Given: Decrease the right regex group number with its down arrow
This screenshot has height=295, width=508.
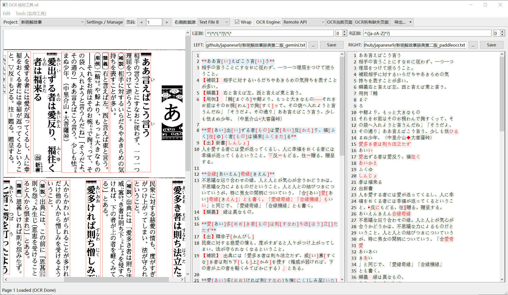Looking at the screenshot, I should click(x=502, y=35).
